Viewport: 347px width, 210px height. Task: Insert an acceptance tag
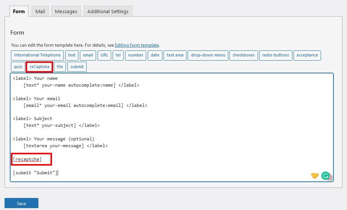click(x=307, y=55)
